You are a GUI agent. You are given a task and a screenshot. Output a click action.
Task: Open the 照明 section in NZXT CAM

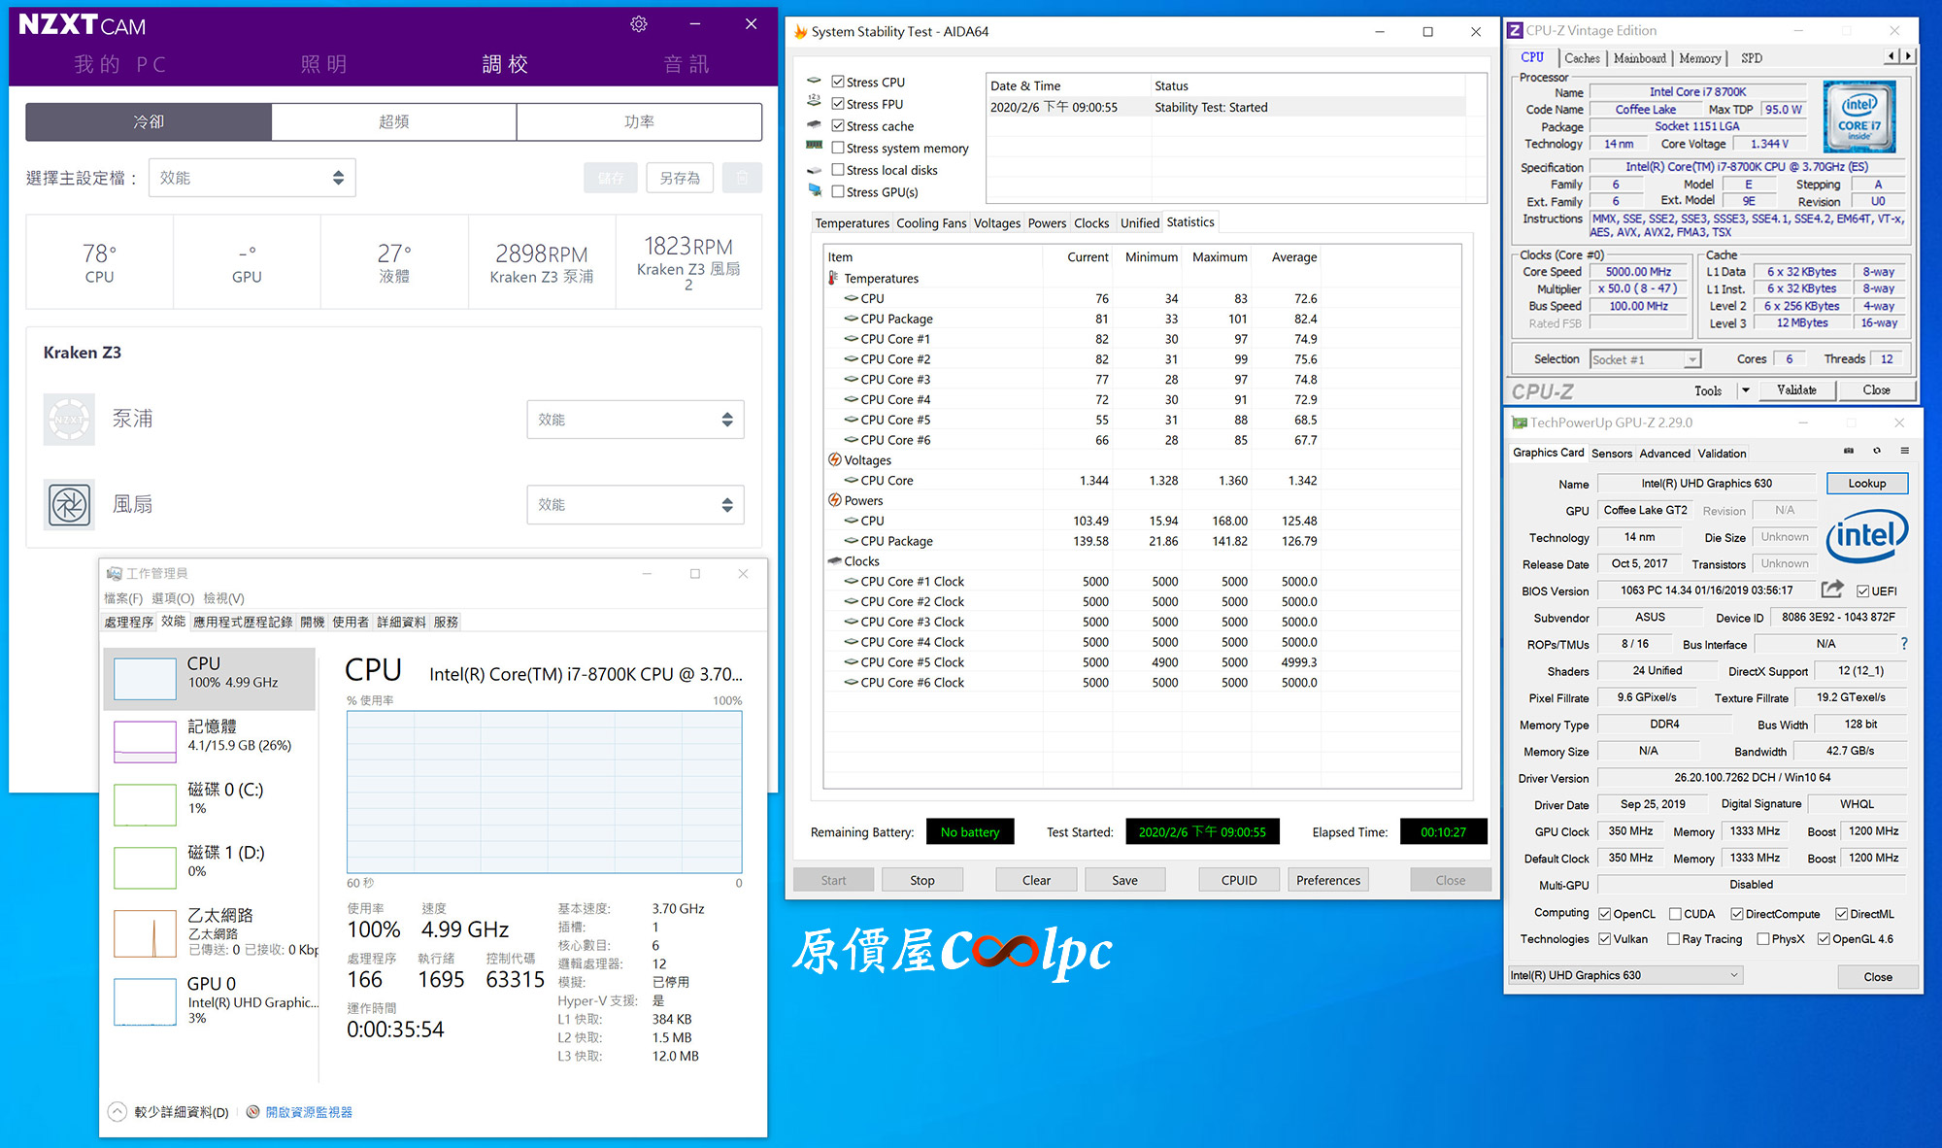pyautogui.click(x=324, y=64)
